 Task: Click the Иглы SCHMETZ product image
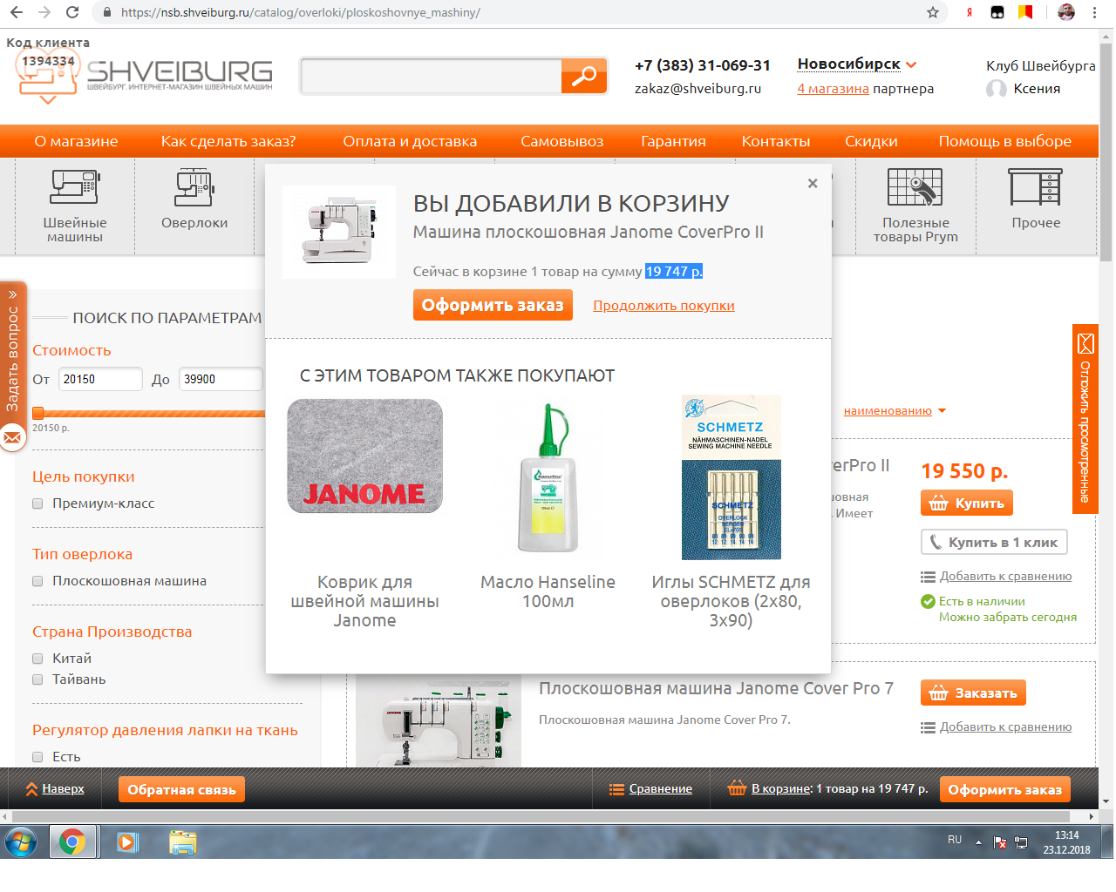731,477
